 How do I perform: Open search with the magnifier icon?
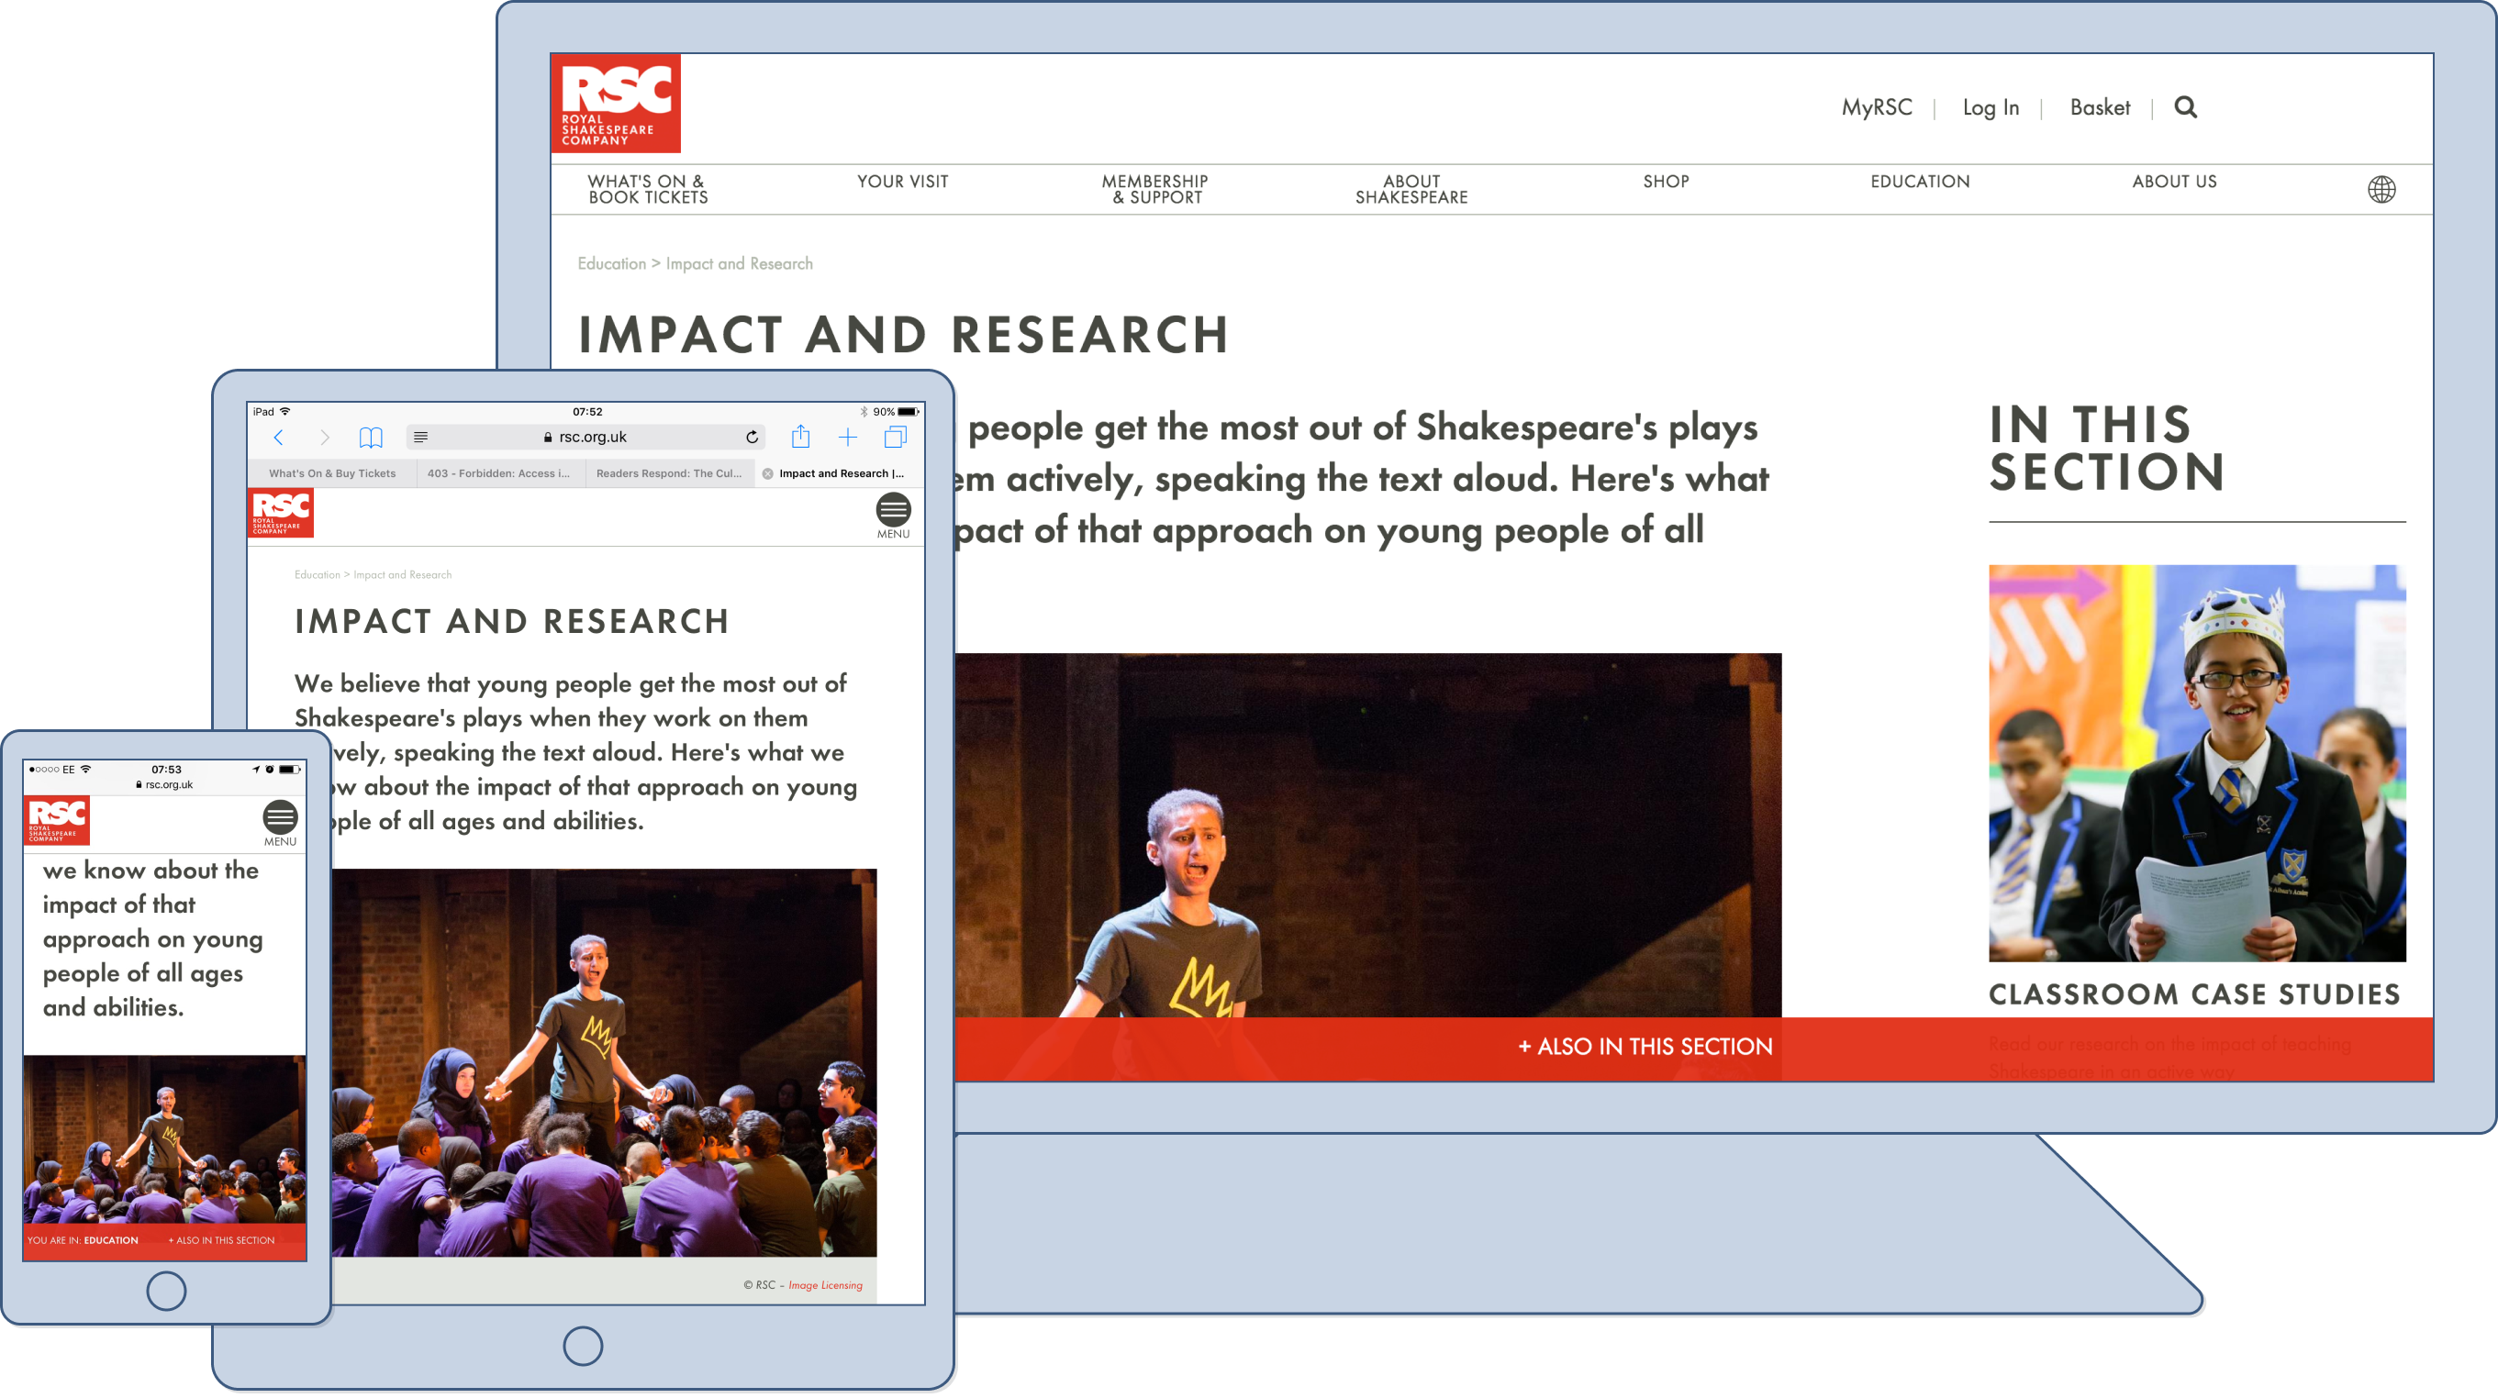[2185, 106]
